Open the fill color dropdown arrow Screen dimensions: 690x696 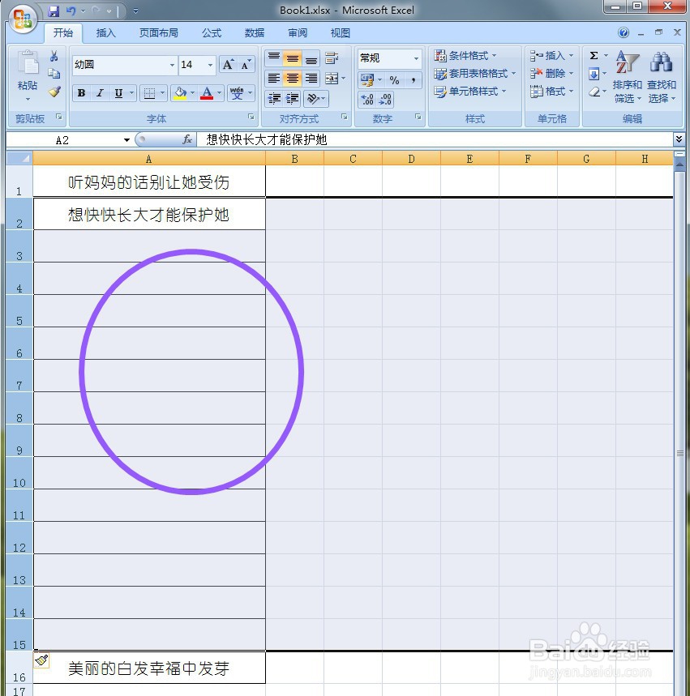coord(194,92)
